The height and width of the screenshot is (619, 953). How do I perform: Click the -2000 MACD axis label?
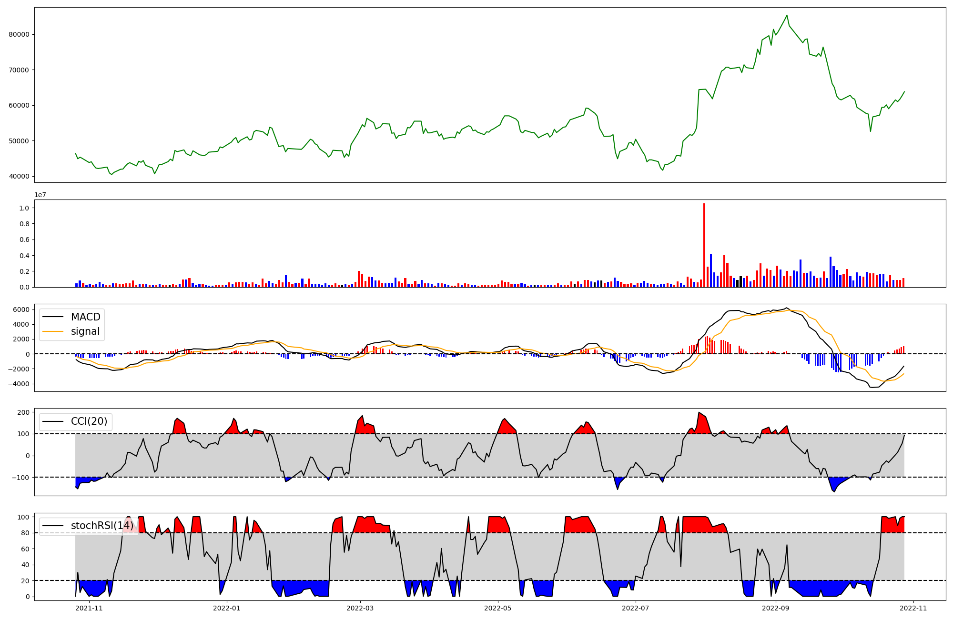tap(19, 369)
